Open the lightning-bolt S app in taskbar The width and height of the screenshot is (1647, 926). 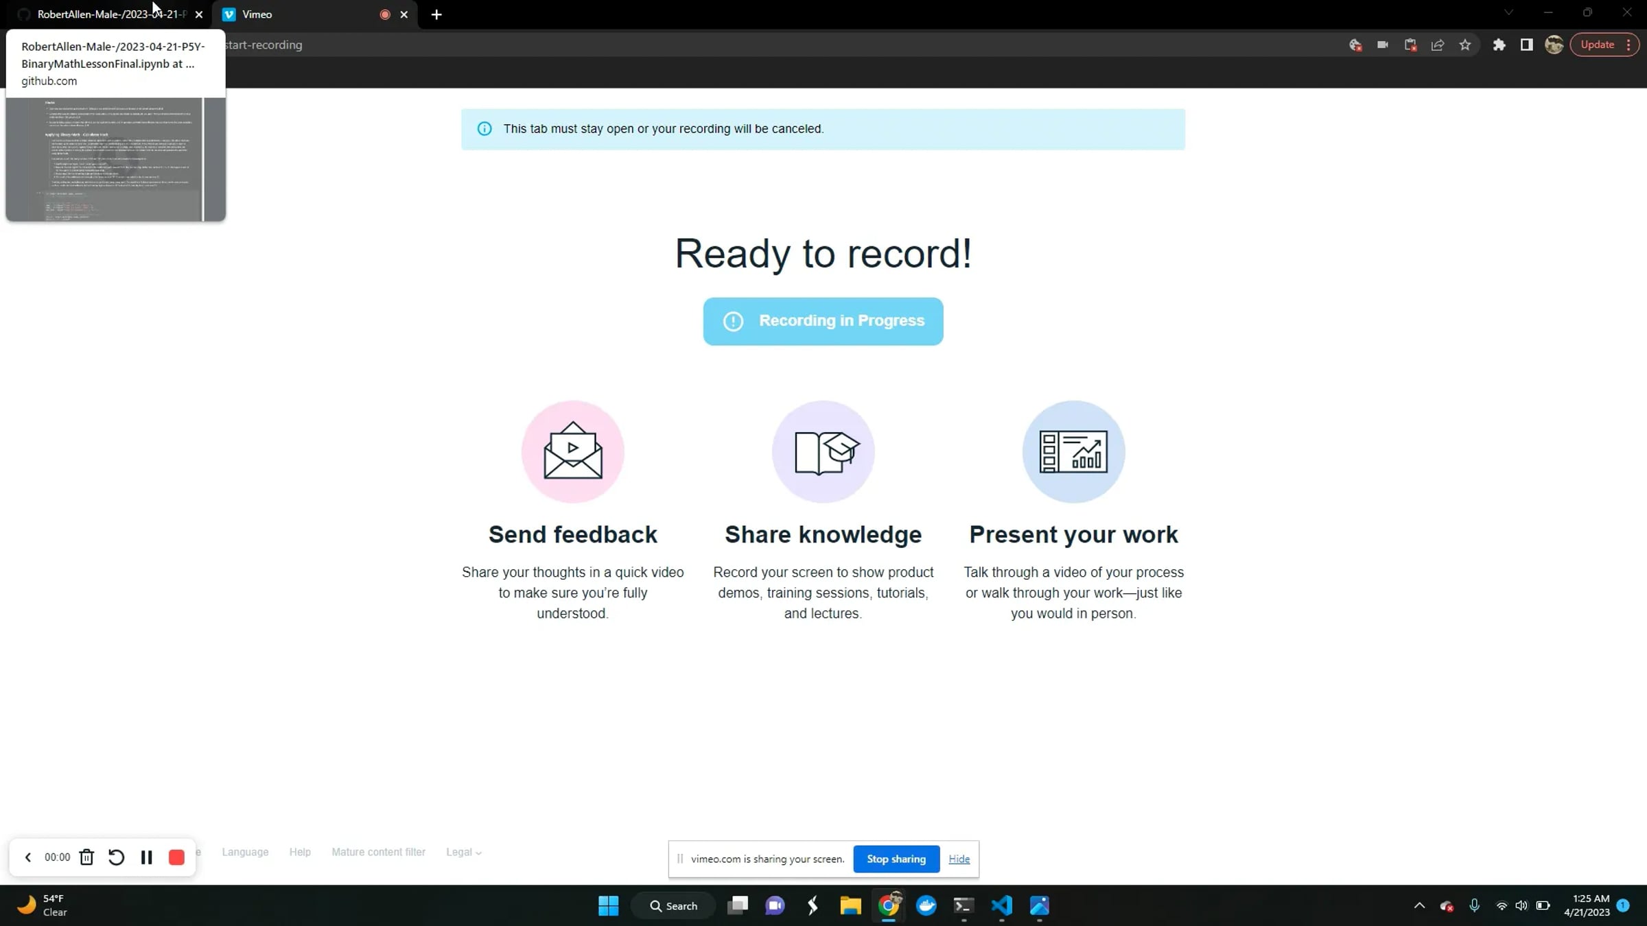813,906
